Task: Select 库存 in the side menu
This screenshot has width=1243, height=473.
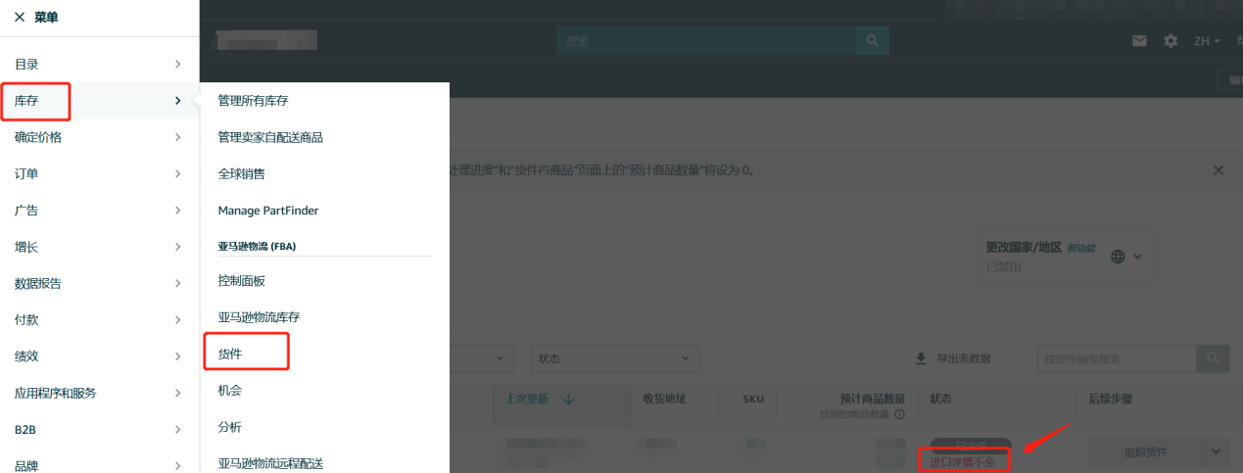Action: [x=34, y=101]
